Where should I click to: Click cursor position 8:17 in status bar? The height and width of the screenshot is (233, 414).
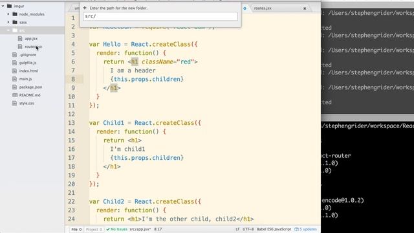[158, 229]
